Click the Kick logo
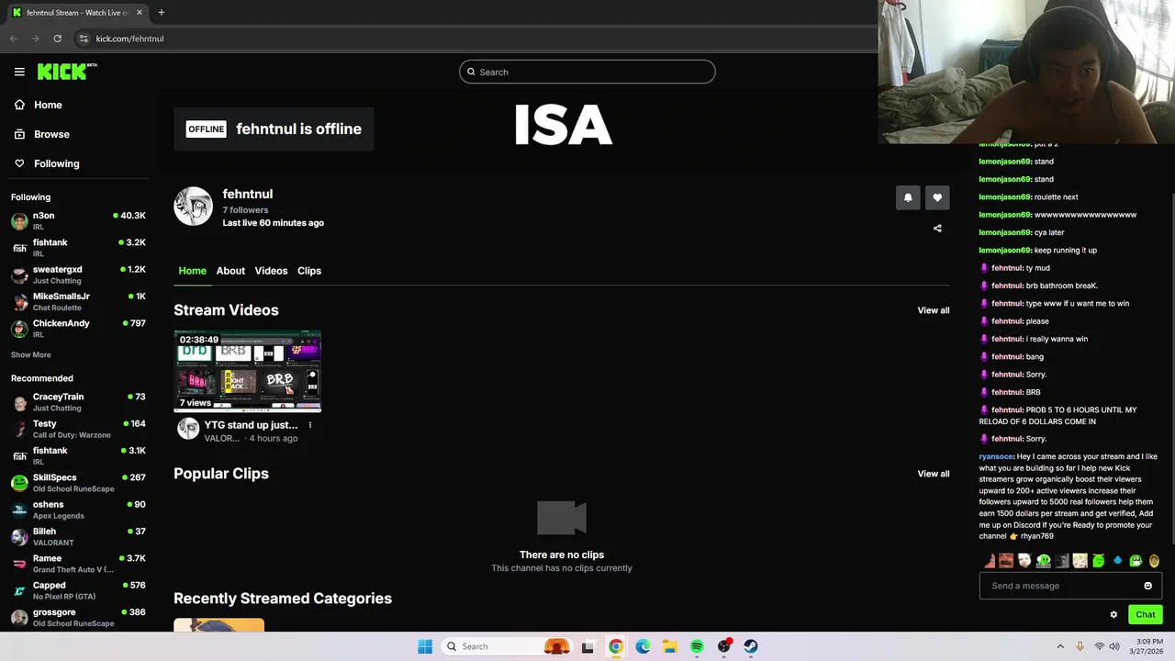Screen dimensions: 1175x661 [x=66, y=72]
